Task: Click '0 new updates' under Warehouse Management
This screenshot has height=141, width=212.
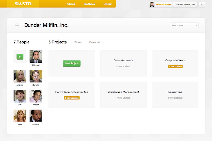Action: tap(123, 98)
